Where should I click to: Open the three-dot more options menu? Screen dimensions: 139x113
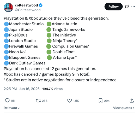click(133, 7)
